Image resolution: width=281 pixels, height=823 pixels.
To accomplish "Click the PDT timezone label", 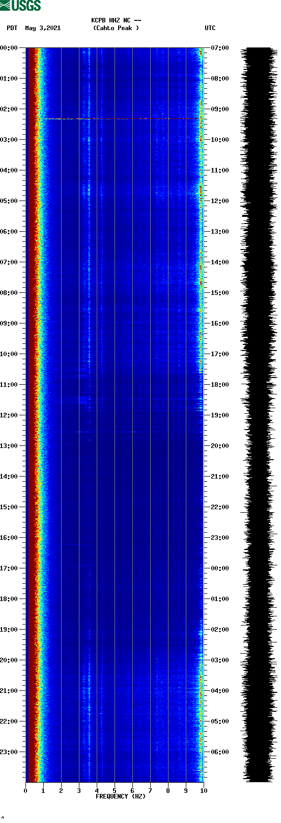I will pyautogui.click(x=12, y=28).
